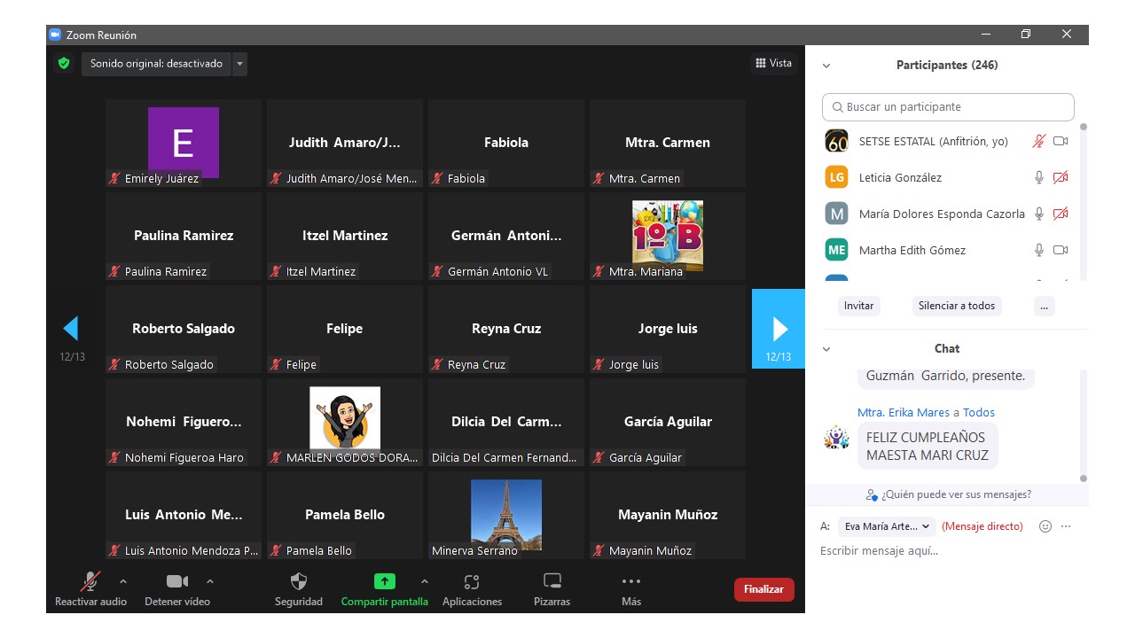Click Silenciar a todos button
Image resolution: width=1135 pixels, height=638 pixels.
click(x=957, y=306)
